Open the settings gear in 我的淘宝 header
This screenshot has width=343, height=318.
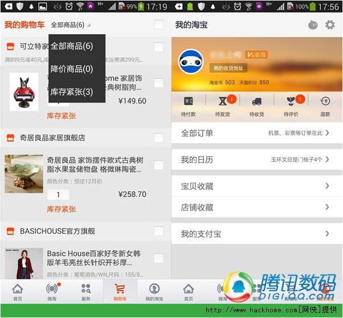[330, 25]
